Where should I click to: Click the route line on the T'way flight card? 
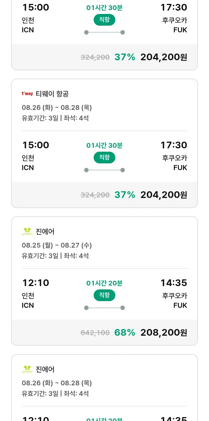[x=104, y=170]
